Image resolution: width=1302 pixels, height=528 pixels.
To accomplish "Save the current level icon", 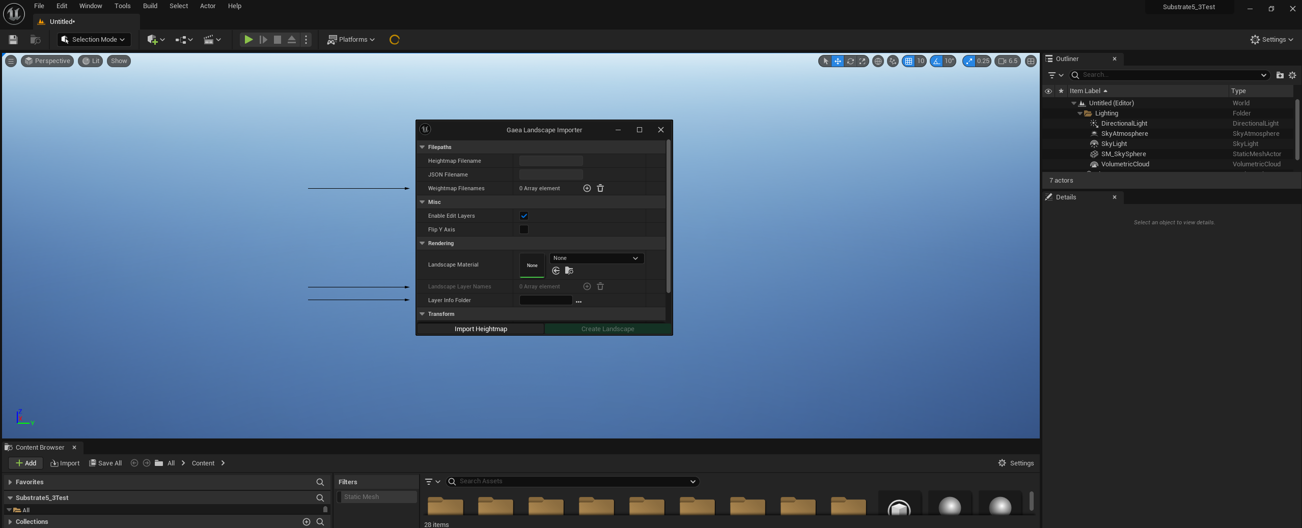I will point(13,40).
